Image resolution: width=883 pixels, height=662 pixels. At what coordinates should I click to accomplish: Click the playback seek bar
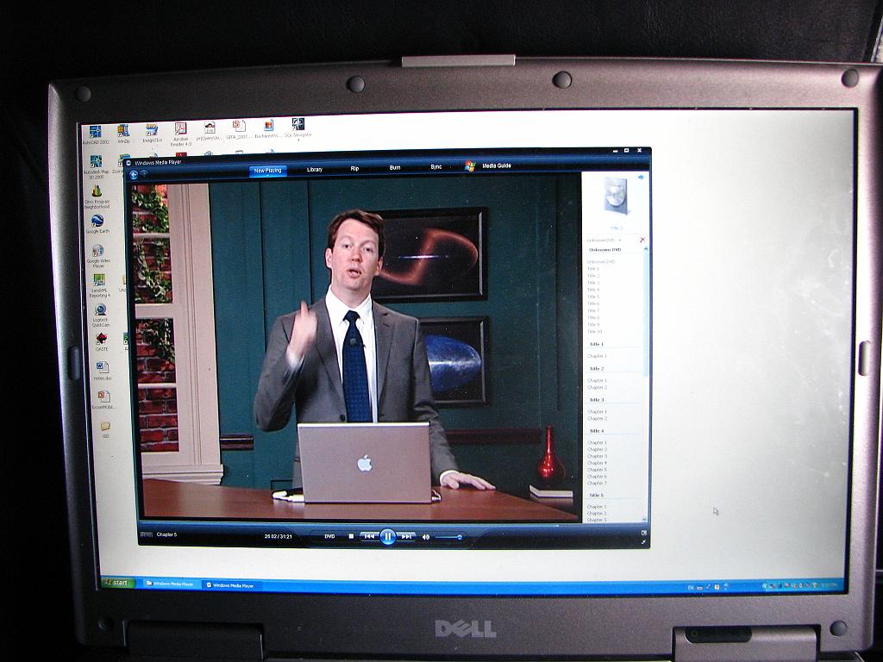point(360,525)
